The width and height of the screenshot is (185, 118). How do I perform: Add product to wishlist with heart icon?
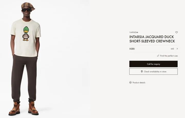[176, 32]
